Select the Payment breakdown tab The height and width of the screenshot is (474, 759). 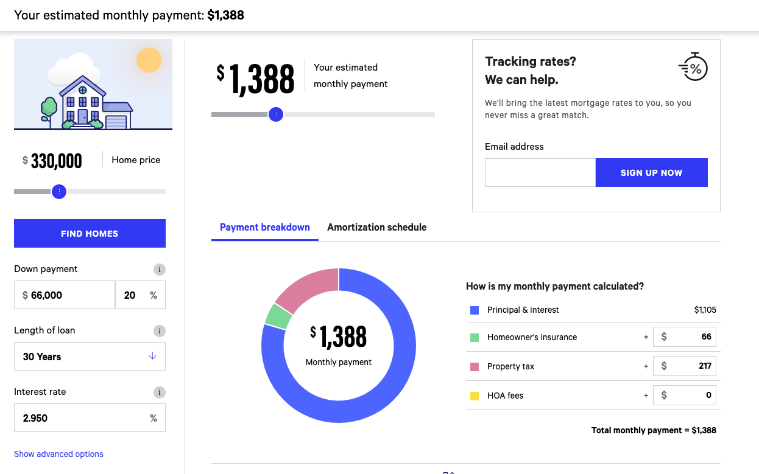point(265,227)
